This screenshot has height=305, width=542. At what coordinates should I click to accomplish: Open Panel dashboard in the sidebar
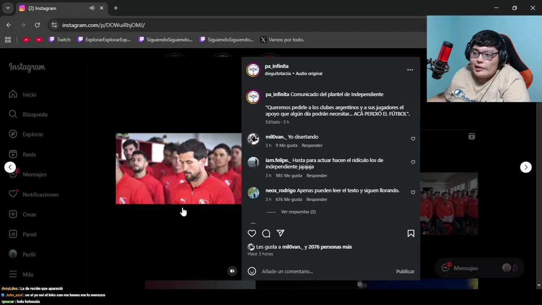click(23, 234)
